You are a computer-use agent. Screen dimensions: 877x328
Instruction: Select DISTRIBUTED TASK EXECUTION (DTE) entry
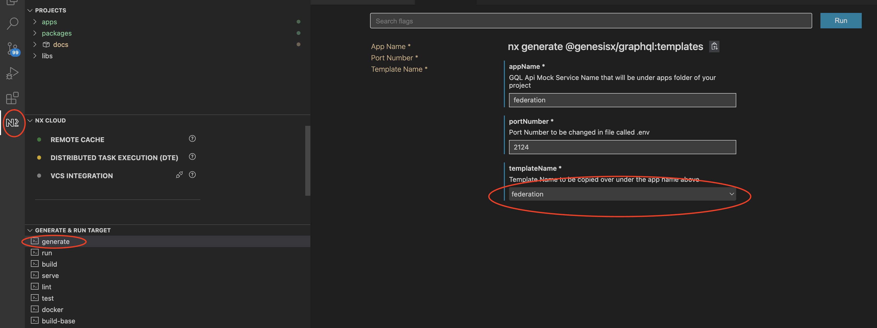coord(114,158)
